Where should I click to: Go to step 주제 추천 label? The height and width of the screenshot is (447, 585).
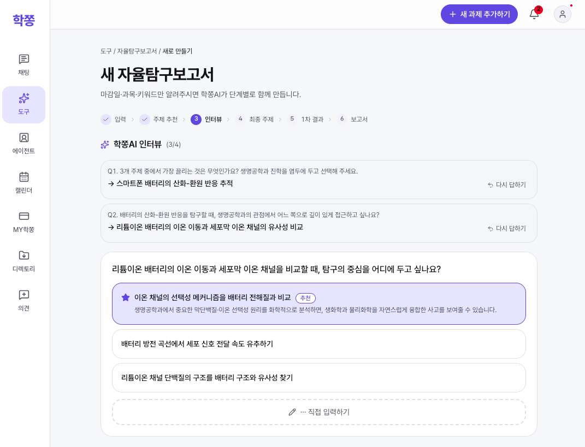pyautogui.click(x=166, y=120)
